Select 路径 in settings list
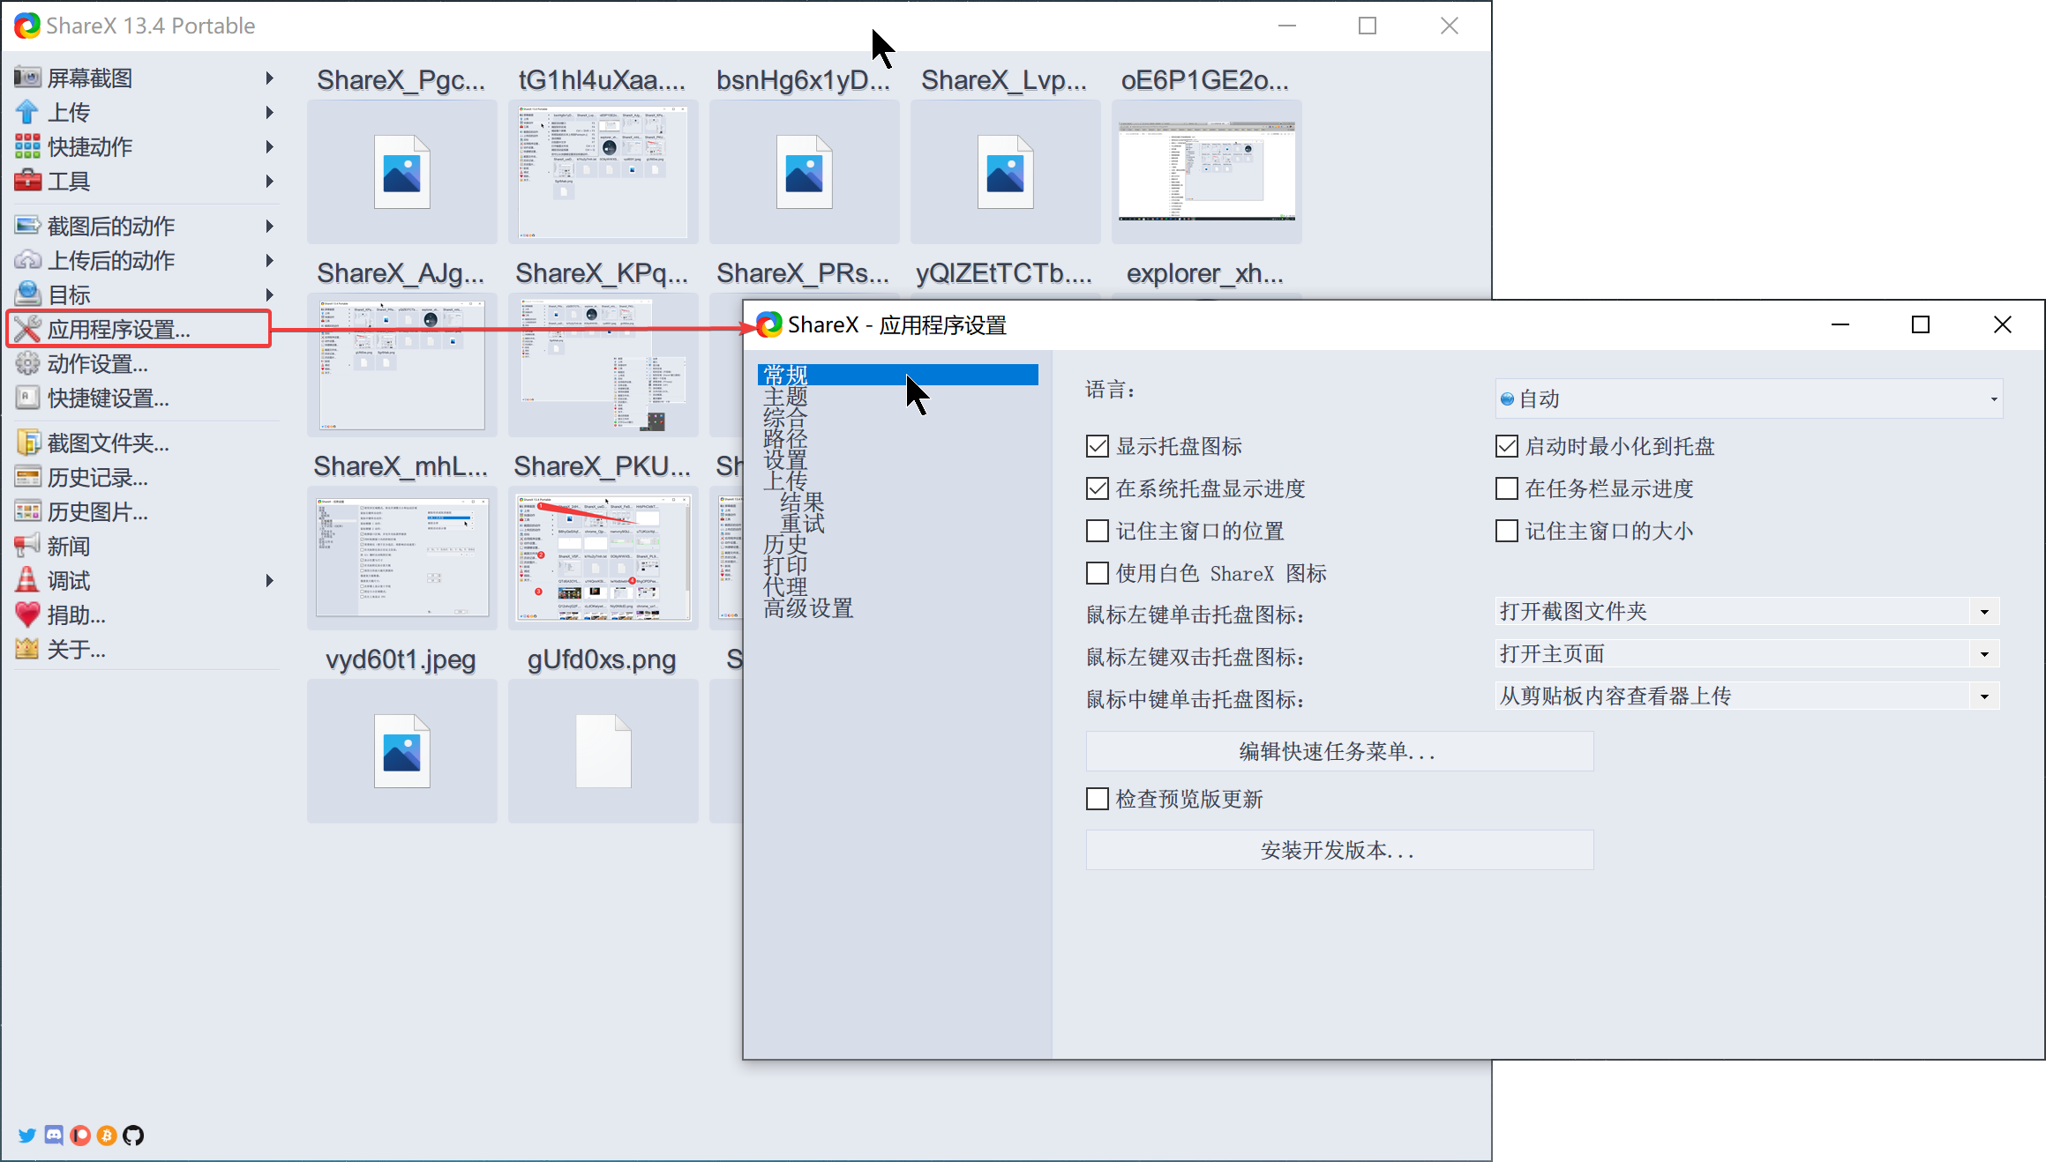 (x=785, y=438)
